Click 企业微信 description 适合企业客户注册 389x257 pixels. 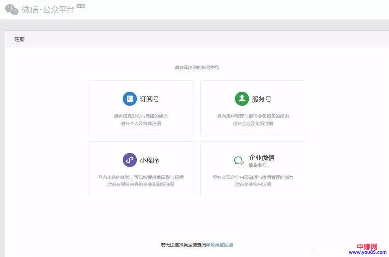tap(253, 184)
